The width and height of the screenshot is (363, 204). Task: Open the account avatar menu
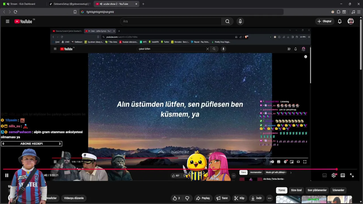point(351,21)
